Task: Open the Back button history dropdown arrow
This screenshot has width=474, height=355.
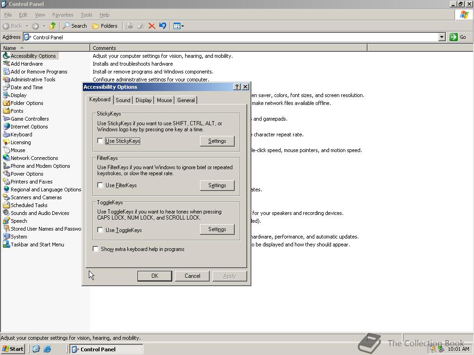Action: (27, 26)
